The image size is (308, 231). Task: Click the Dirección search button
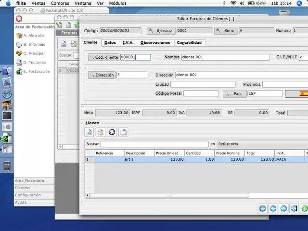point(102,75)
